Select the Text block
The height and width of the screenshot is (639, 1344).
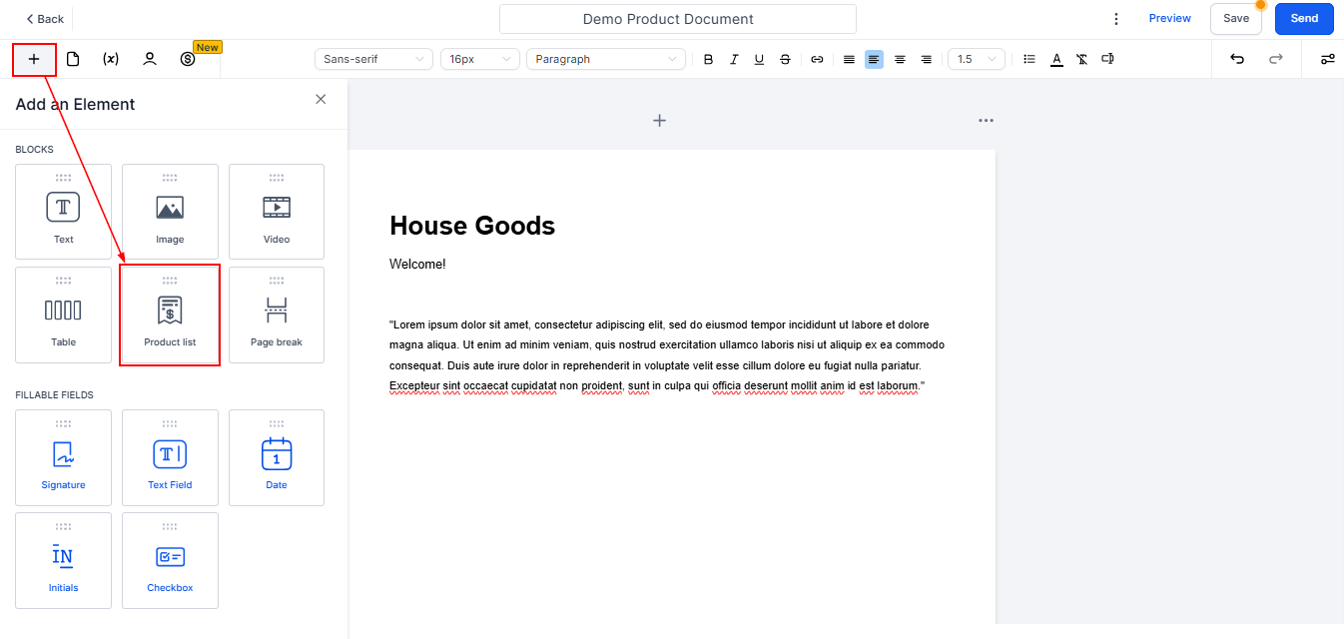coord(64,212)
